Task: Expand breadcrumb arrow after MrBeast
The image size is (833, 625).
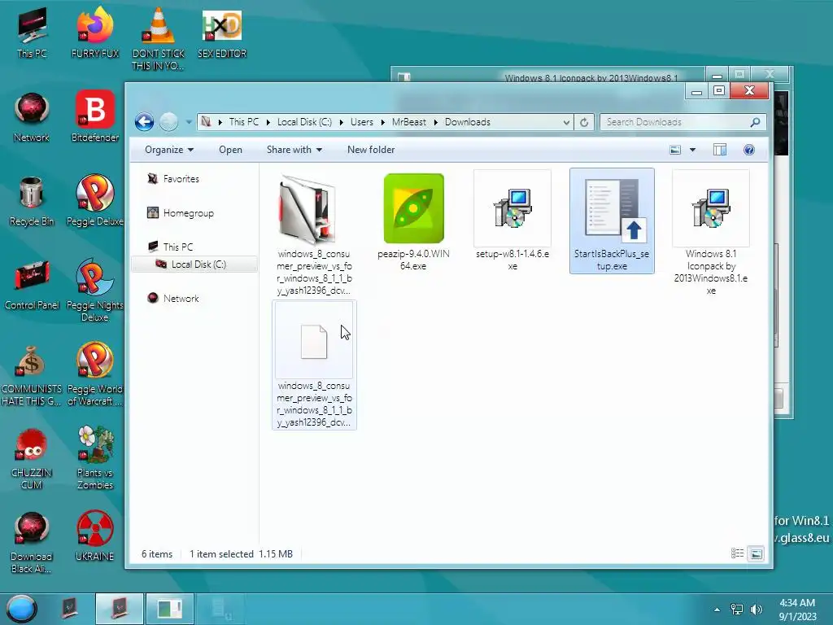Action: (436, 122)
